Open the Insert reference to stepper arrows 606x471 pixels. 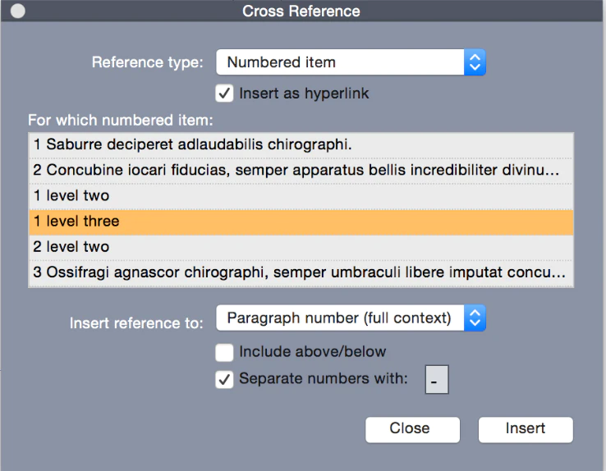click(475, 318)
